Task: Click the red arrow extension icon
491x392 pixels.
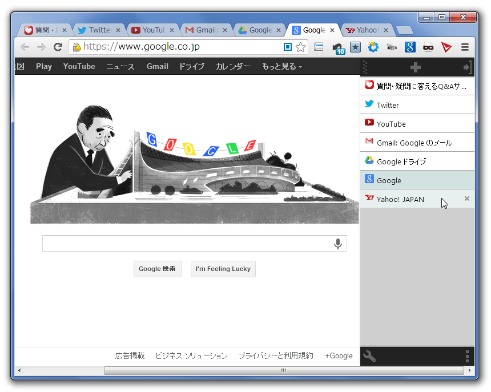Action: pos(446,47)
